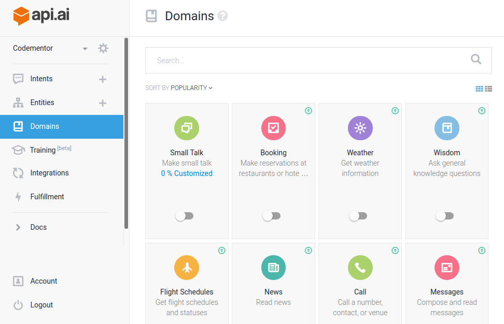
Task: Click the Domains help question mark
Action: (223, 16)
